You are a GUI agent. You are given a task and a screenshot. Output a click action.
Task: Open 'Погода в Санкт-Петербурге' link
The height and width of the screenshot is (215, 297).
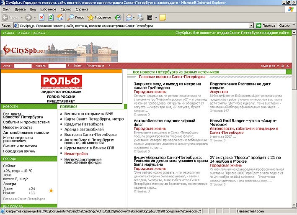[x=24, y=199]
